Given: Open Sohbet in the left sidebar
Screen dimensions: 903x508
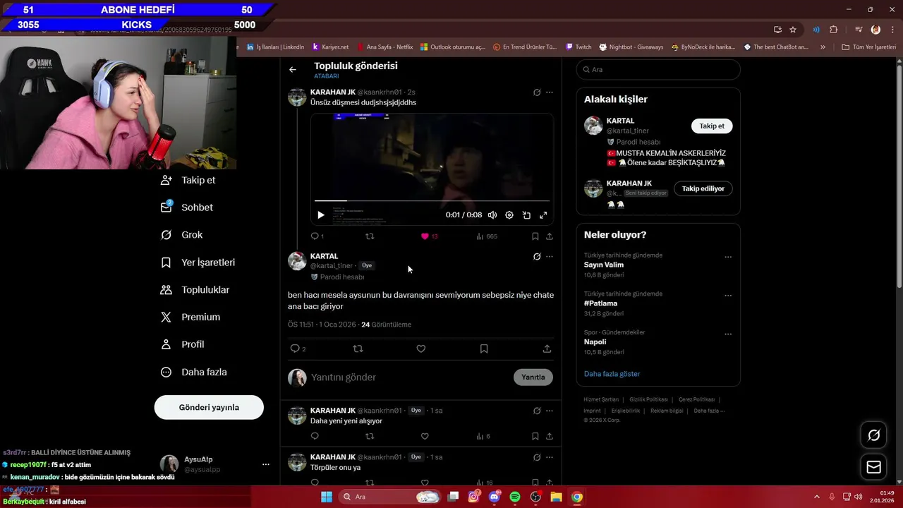Looking at the screenshot, I should [187, 207].
